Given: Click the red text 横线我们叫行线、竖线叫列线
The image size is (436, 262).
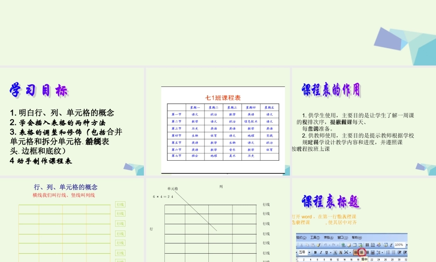Looking at the screenshot, I should coord(64,195).
